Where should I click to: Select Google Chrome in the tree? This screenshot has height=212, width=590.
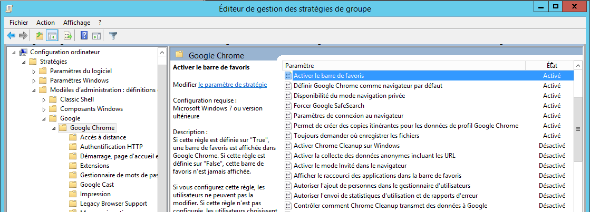coord(92,128)
